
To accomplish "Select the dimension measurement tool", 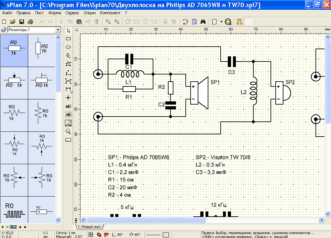I will (x=68, y=89).
